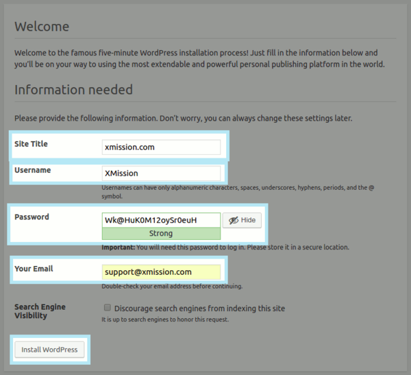Image resolution: width=411 pixels, height=375 pixels.
Task: Click the Username field label
Action: pos(32,170)
